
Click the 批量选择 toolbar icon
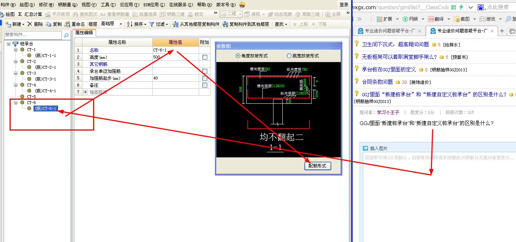135,14
